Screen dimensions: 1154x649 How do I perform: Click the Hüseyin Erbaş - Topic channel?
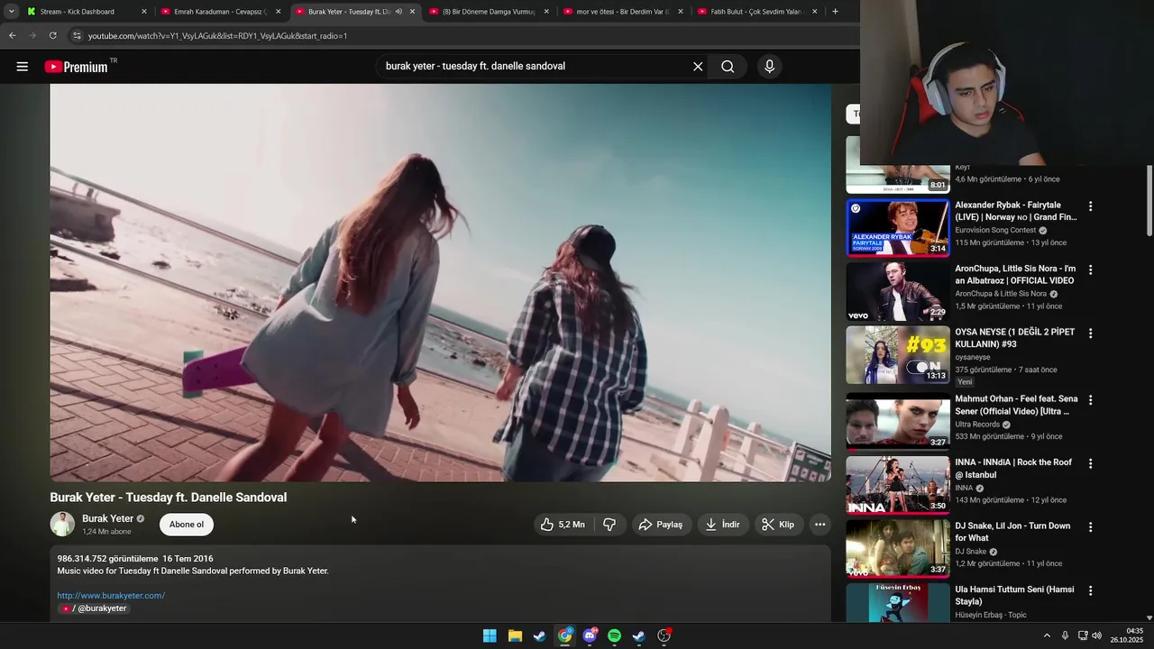pos(991,616)
